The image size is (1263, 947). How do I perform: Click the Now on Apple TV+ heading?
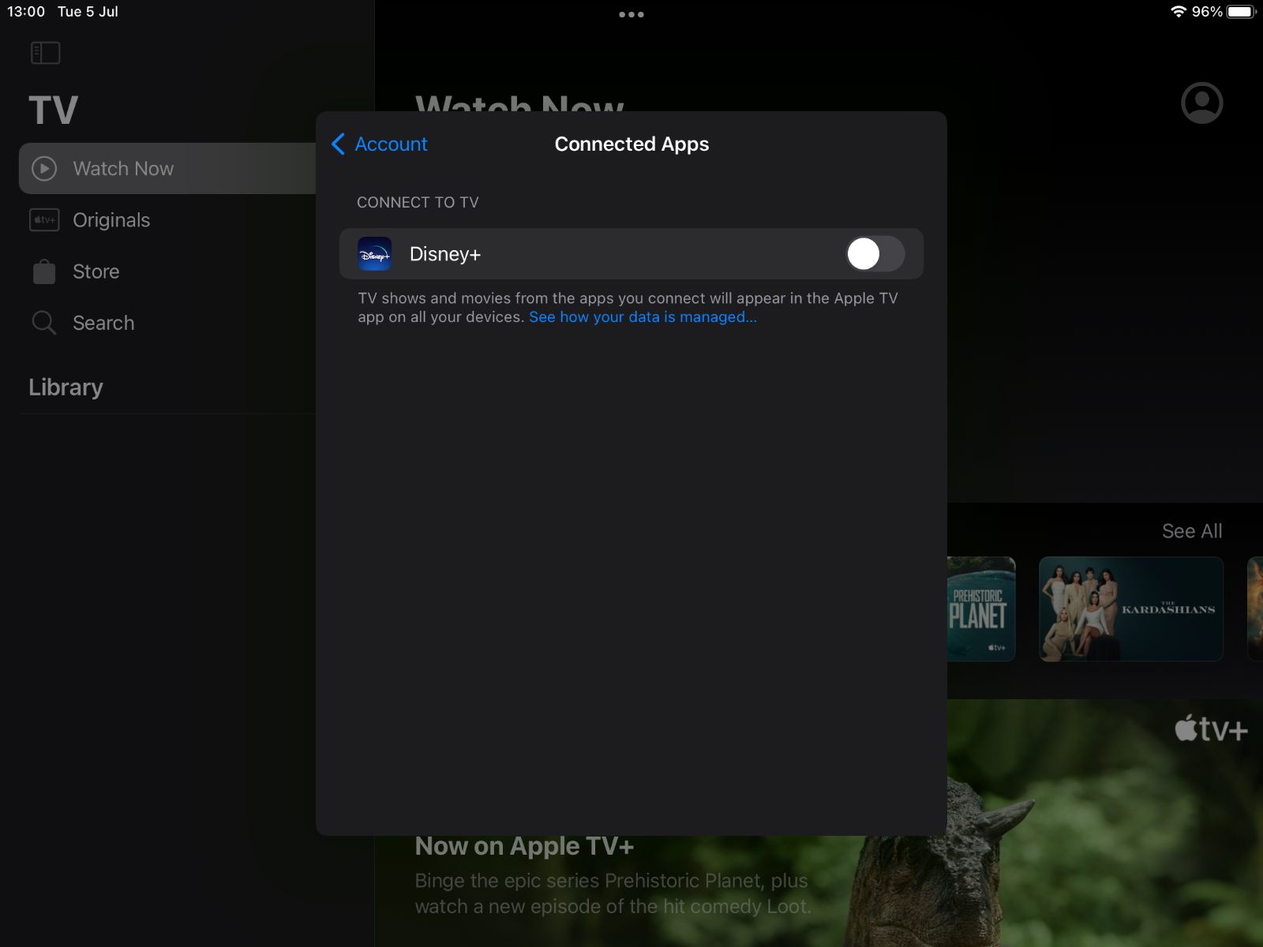coord(524,846)
